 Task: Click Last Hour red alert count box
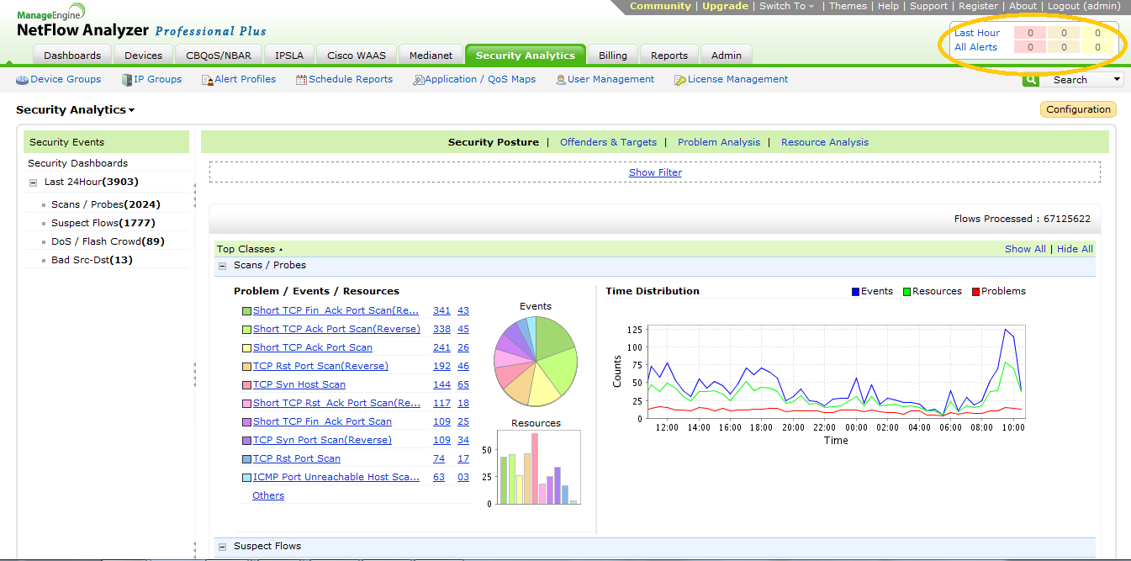tap(1030, 33)
